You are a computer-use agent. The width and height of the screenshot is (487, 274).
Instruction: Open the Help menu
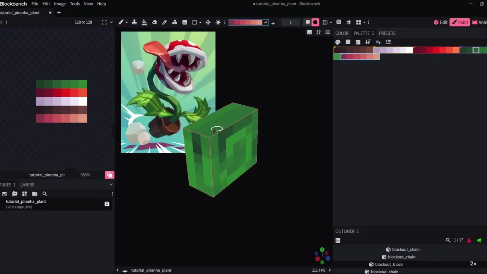coord(102,4)
